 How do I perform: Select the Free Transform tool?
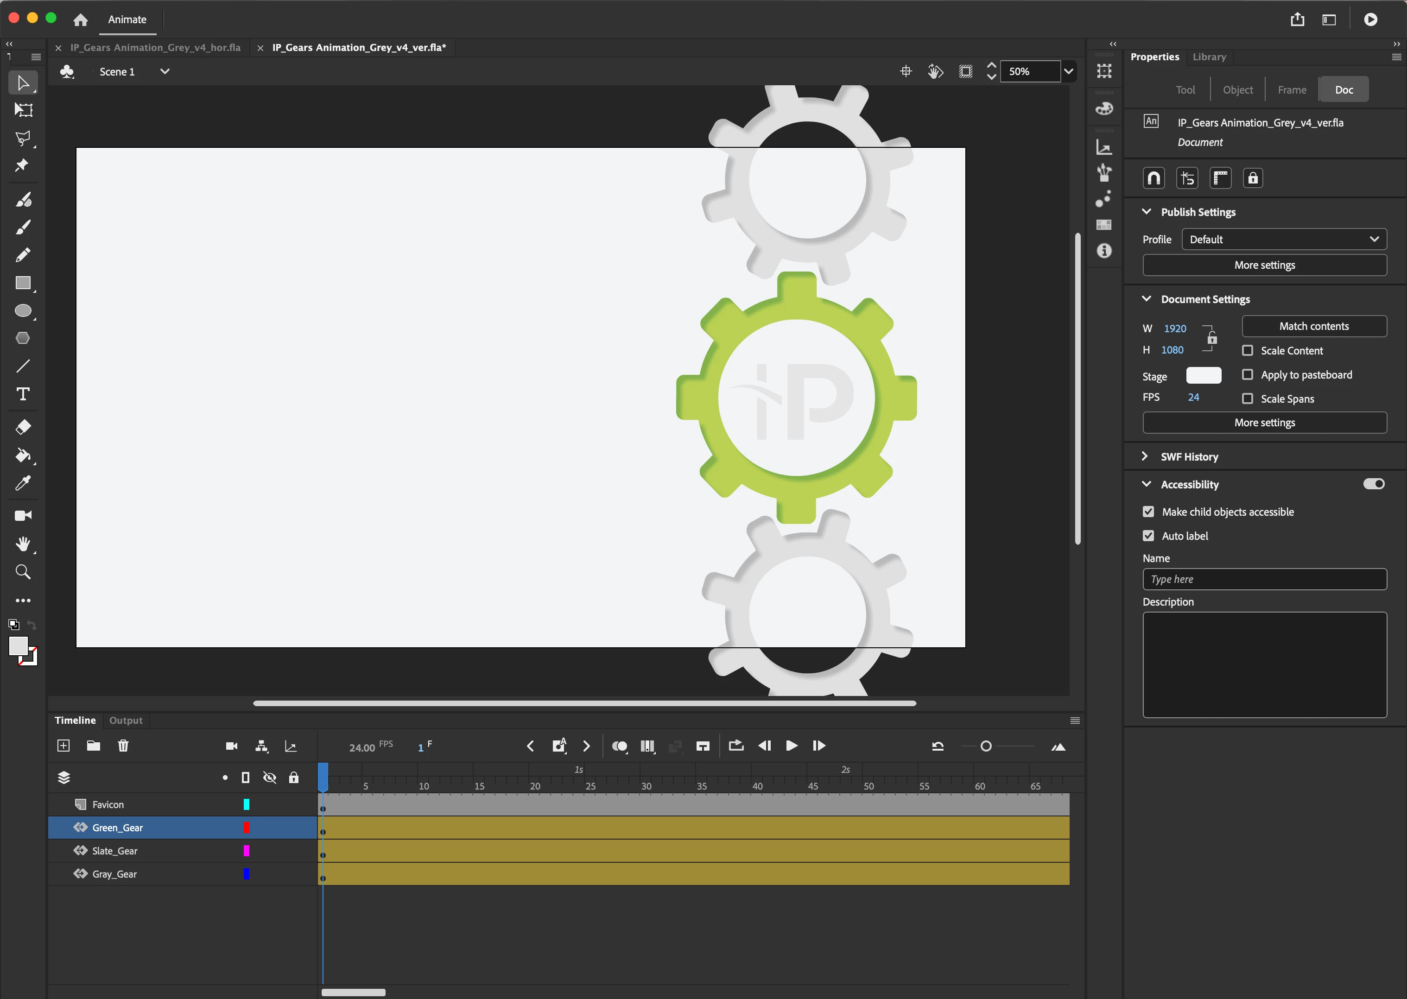click(x=23, y=110)
